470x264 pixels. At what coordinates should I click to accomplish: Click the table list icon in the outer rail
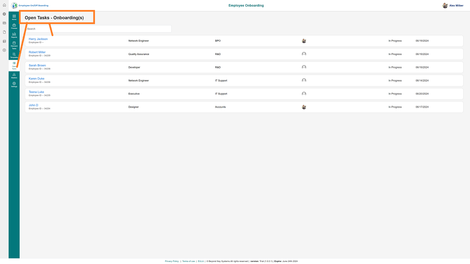pyautogui.click(x=4, y=41)
